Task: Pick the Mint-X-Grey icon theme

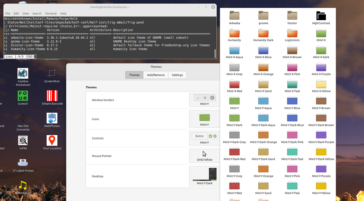Action: coord(234,69)
